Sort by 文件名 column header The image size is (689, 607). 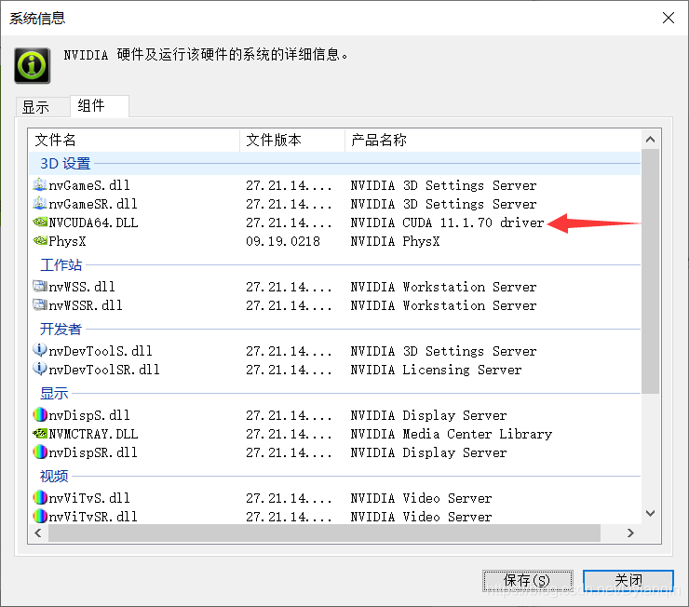[x=134, y=140]
